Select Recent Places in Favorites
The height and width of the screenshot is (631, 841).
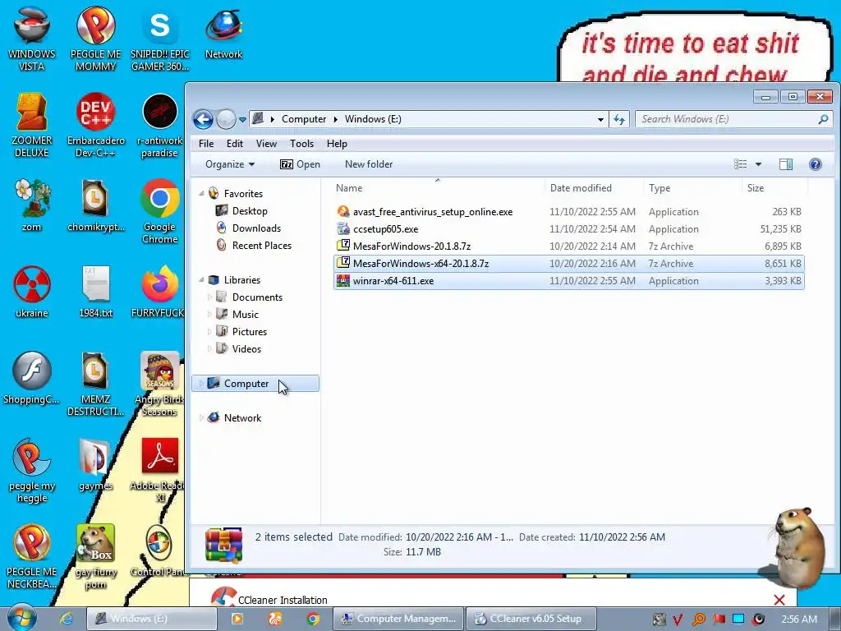262,245
